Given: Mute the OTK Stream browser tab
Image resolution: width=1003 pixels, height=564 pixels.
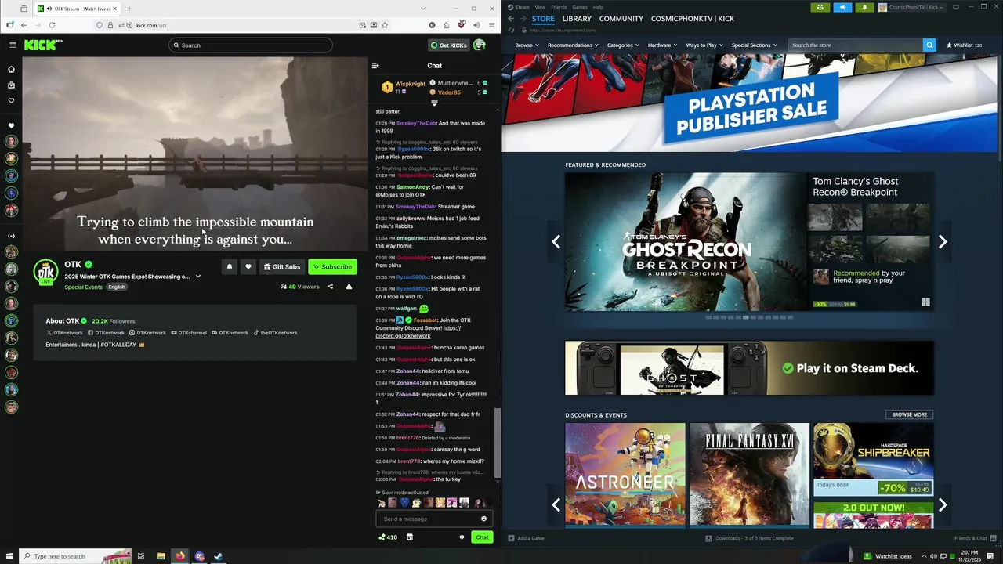Looking at the screenshot, I should 49,9.
